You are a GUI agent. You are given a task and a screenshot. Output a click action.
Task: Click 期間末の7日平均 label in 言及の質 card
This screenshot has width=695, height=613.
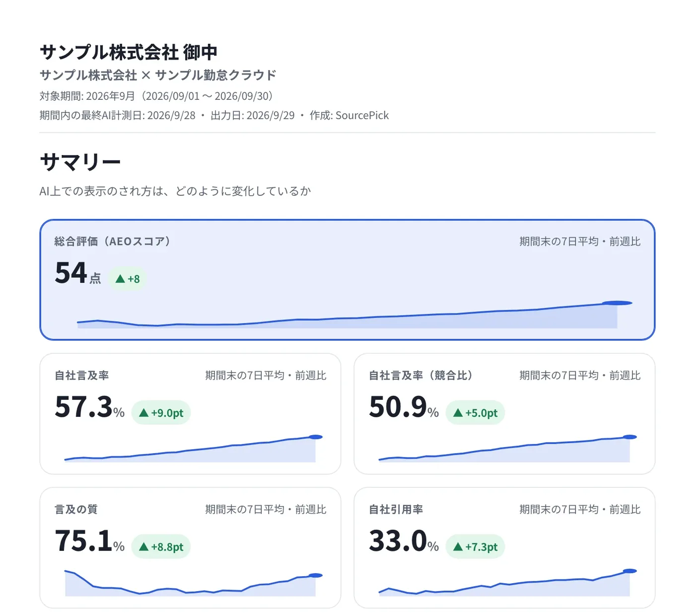click(266, 510)
